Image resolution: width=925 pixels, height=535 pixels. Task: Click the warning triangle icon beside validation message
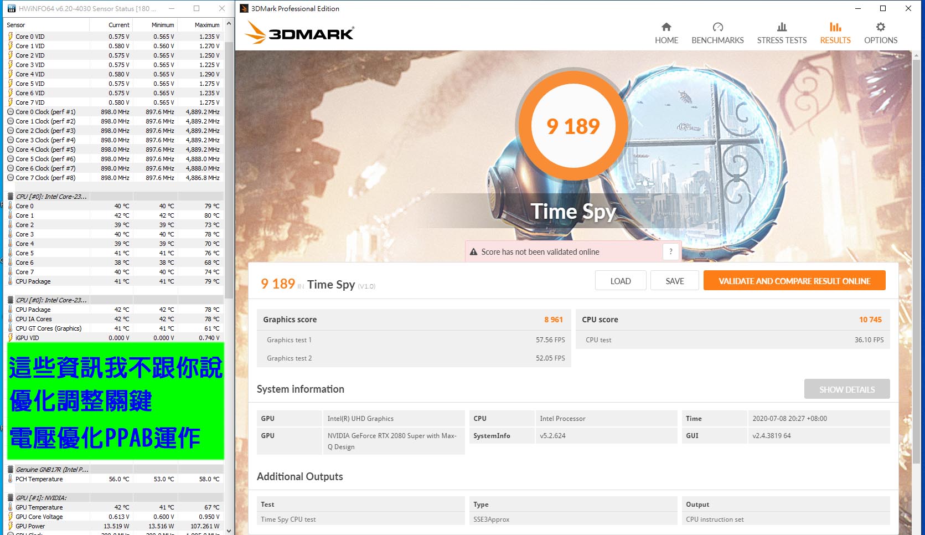point(474,252)
